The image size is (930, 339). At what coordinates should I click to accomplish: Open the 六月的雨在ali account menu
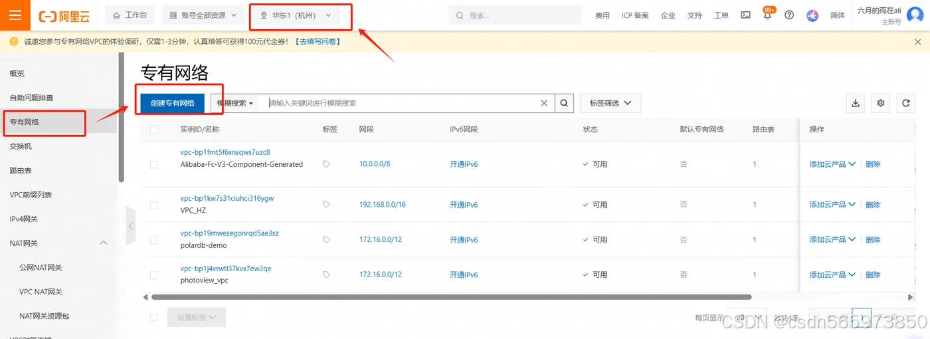(889, 15)
